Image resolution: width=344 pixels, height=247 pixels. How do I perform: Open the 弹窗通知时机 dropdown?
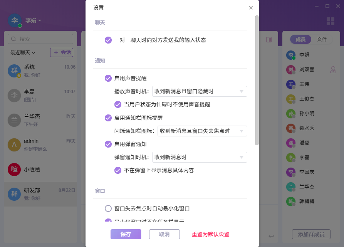[200, 157]
